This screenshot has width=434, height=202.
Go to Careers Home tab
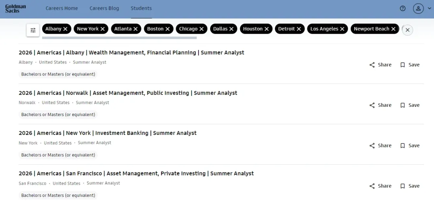coord(62,8)
